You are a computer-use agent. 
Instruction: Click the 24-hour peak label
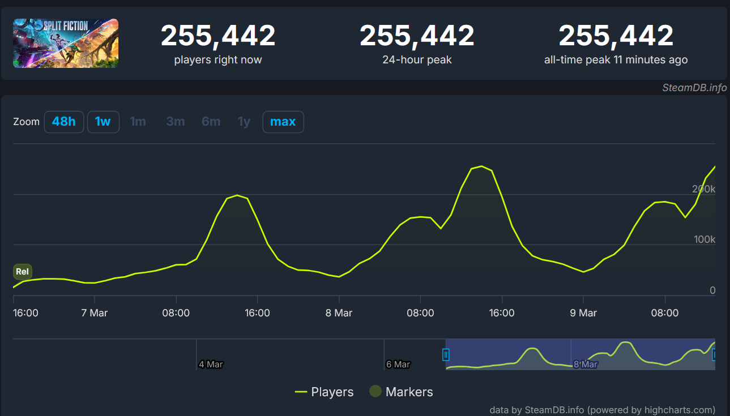click(417, 59)
